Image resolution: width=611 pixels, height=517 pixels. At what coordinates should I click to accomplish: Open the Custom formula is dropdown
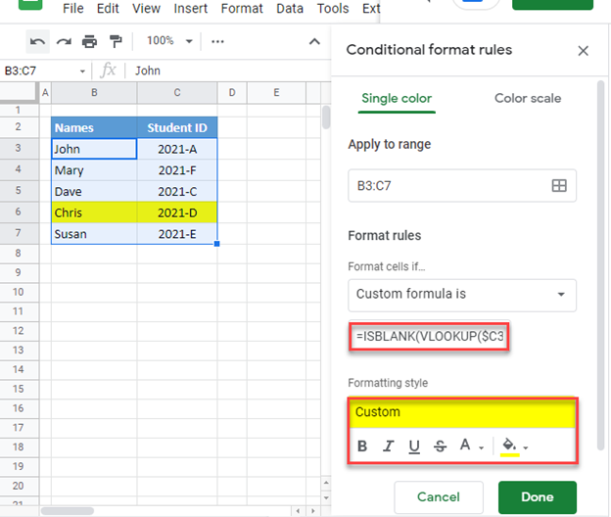[x=462, y=295]
